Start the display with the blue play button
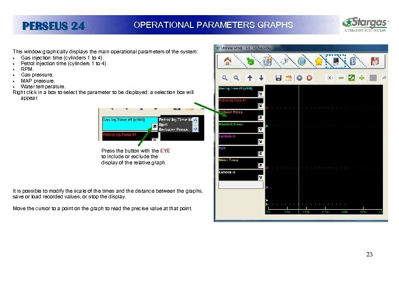Screen dimensions: 399x281 (x=299, y=78)
